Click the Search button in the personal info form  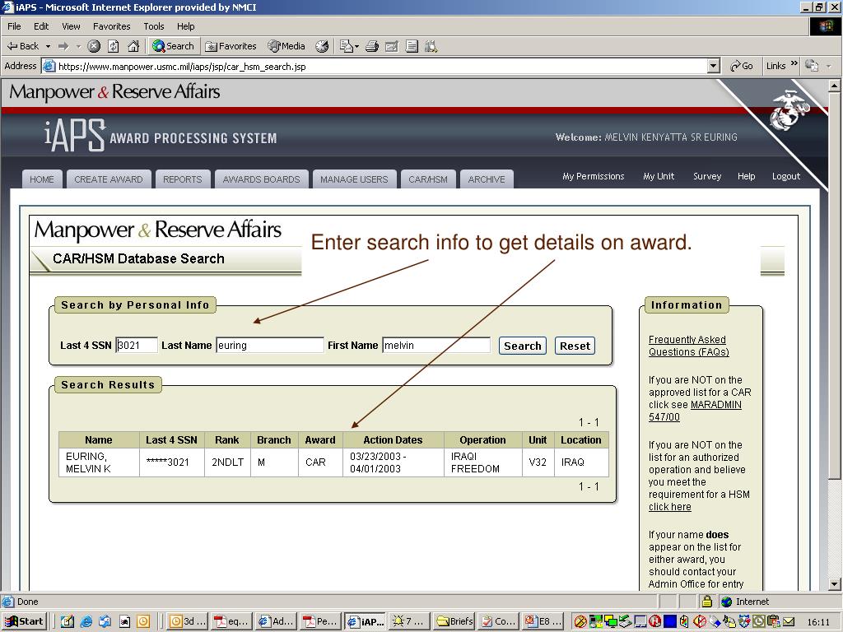pyautogui.click(x=523, y=346)
